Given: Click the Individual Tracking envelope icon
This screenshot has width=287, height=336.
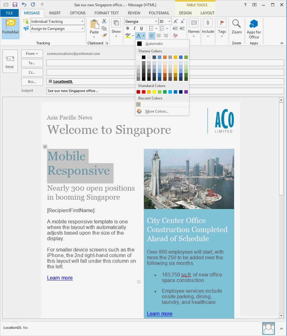Looking at the screenshot, I should point(26,21).
